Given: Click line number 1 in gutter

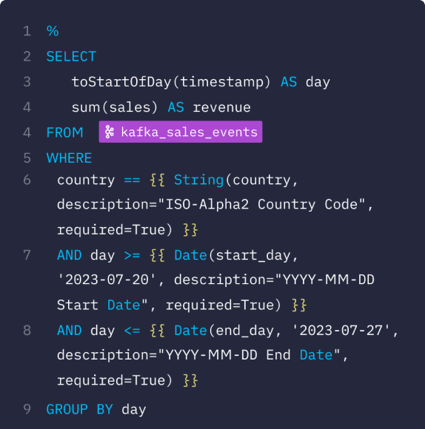Looking at the screenshot, I should point(27,31).
